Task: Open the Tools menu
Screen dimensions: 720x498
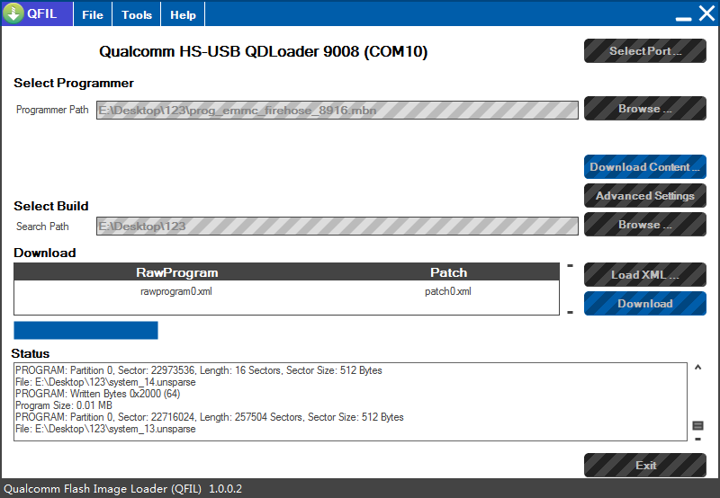Action: [137, 14]
